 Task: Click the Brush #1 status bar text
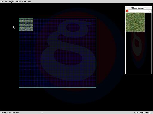pyautogui.click(x=10, y=113)
